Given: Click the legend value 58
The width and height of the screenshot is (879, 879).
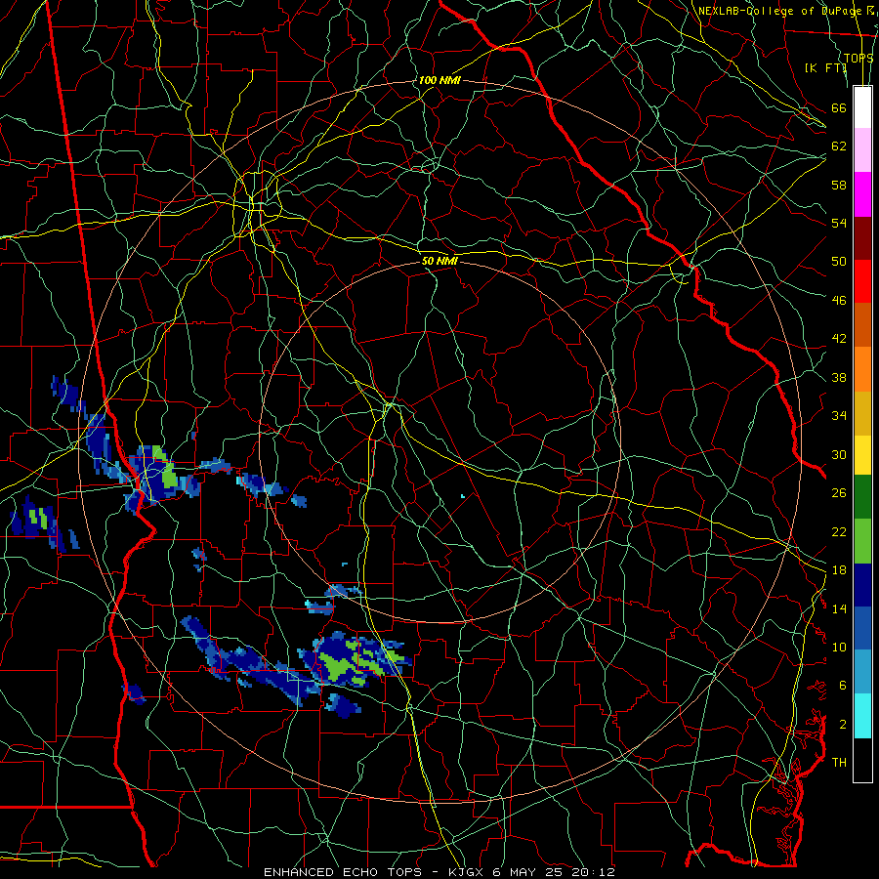Looking at the screenshot, I should point(839,185).
